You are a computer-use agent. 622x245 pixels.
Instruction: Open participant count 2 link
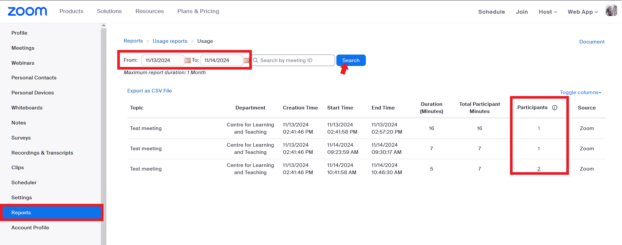[x=538, y=169]
